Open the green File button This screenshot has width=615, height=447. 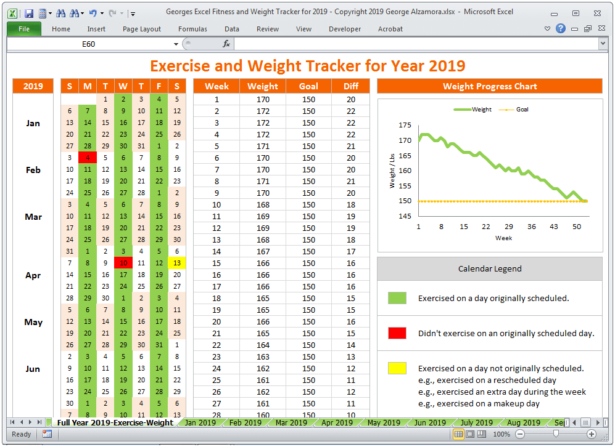pos(24,29)
